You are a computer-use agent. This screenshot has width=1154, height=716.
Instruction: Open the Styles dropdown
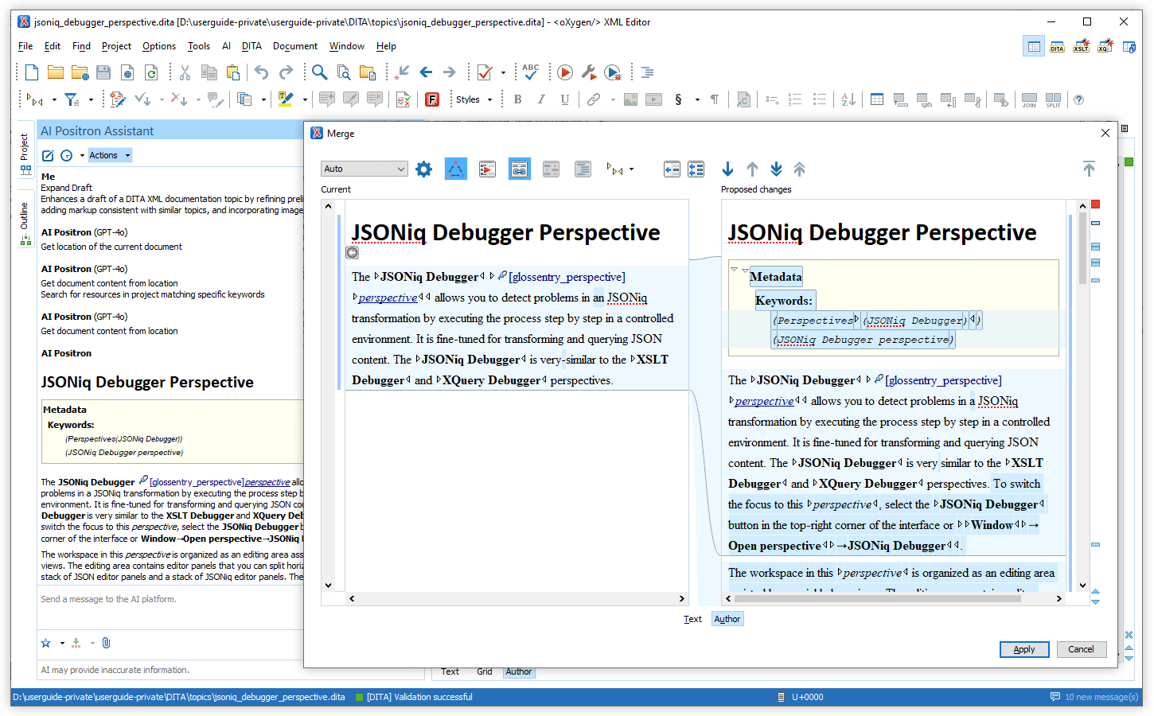tap(474, 99)
